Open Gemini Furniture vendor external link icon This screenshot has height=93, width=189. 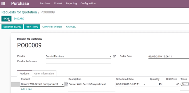tap(114, 56)
